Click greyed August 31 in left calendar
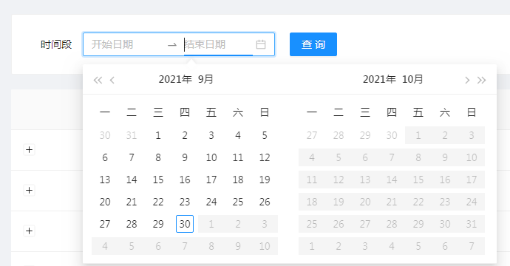This screenshot has height=266, width=510. point(132,135)
